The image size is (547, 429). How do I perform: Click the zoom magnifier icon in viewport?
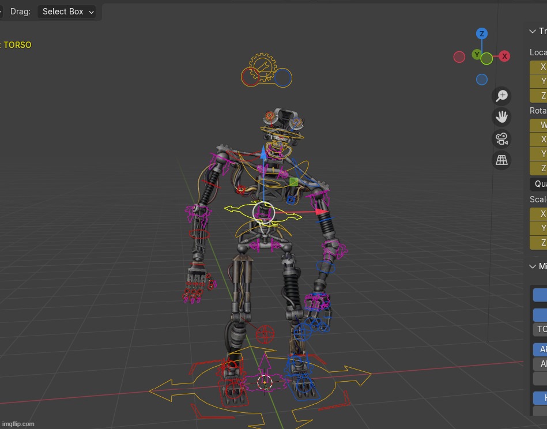point(501,96)
